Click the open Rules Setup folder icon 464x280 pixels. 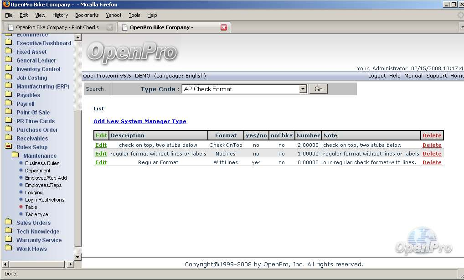pyautogui.click(x=8, y=147)
